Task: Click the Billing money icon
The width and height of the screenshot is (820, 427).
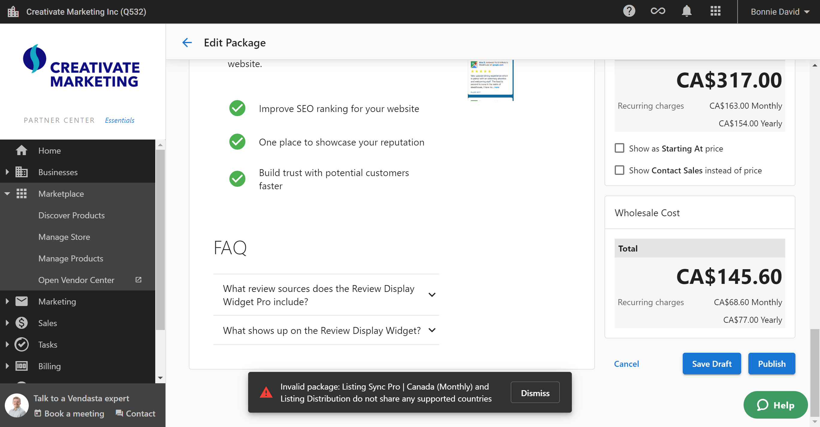Action: coord(21,366)
